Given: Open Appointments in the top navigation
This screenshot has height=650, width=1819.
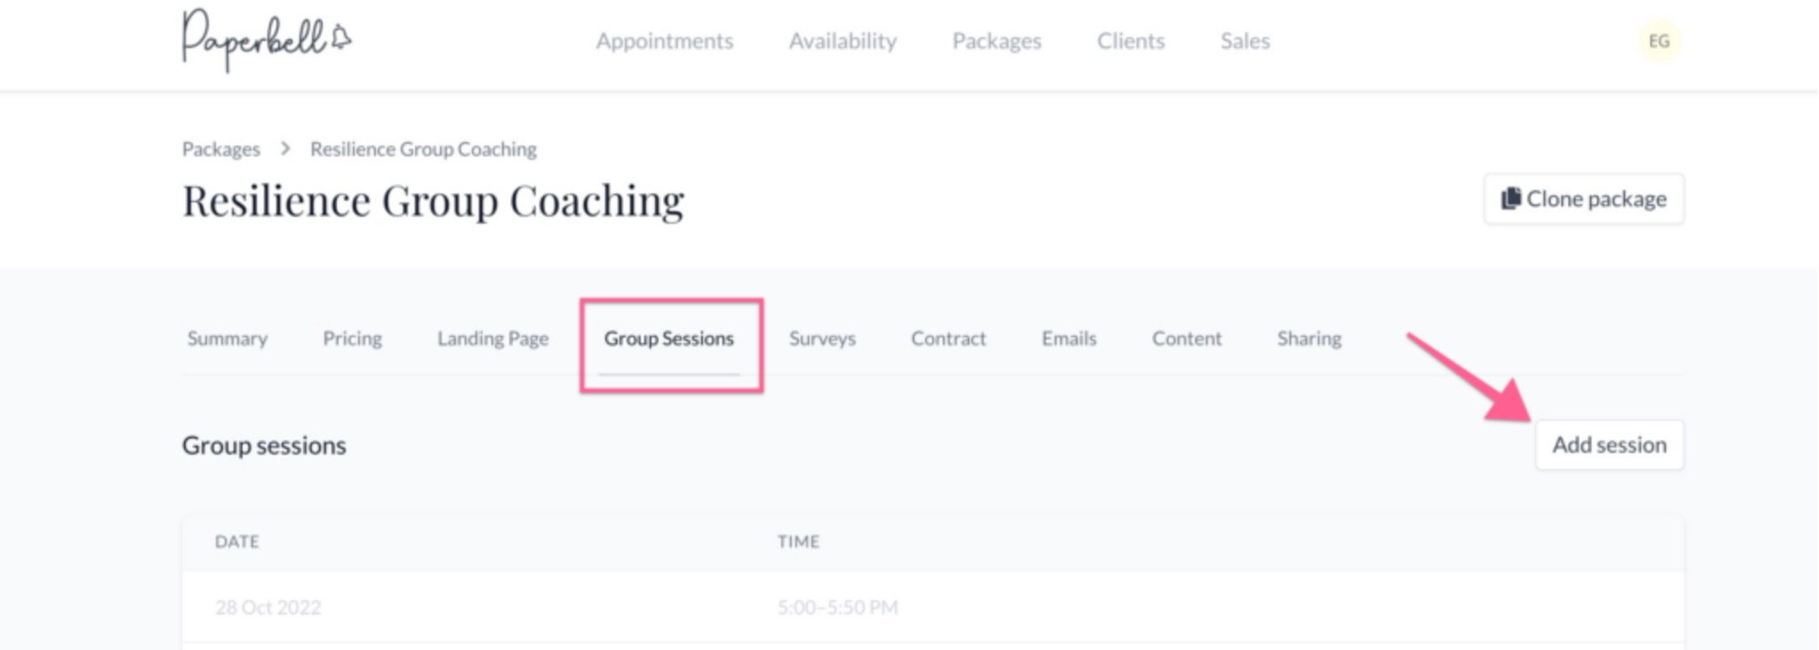Looking at the screenshot, I should [664, 41].
